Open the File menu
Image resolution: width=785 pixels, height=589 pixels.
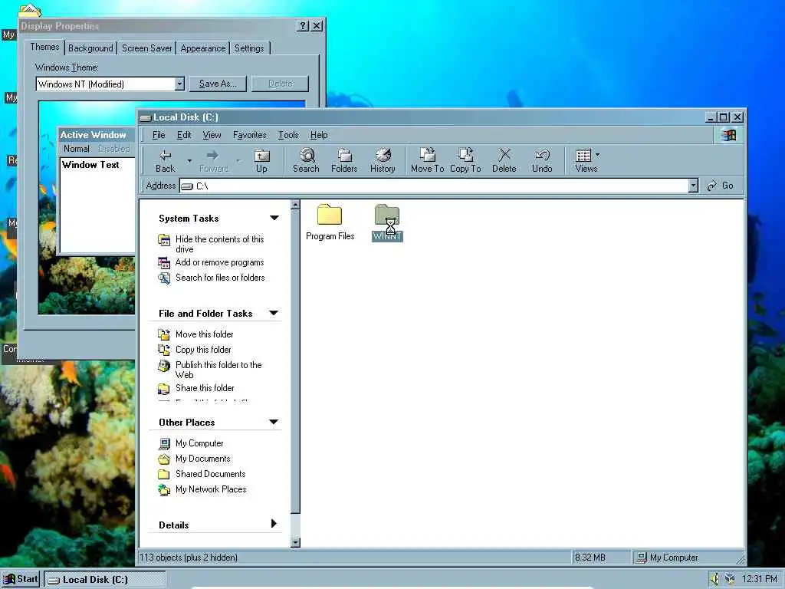click(x=159, y=135)
